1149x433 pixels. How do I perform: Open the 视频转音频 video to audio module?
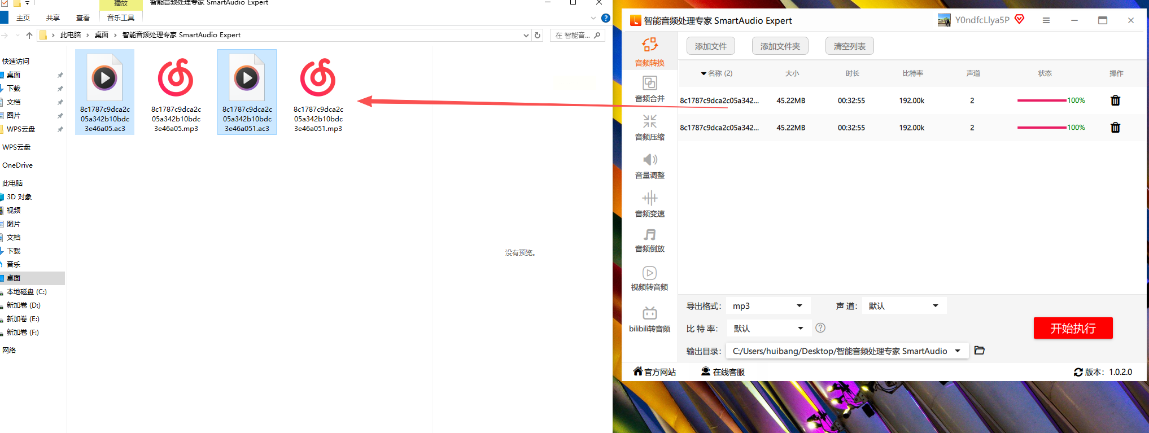point(650,278)
